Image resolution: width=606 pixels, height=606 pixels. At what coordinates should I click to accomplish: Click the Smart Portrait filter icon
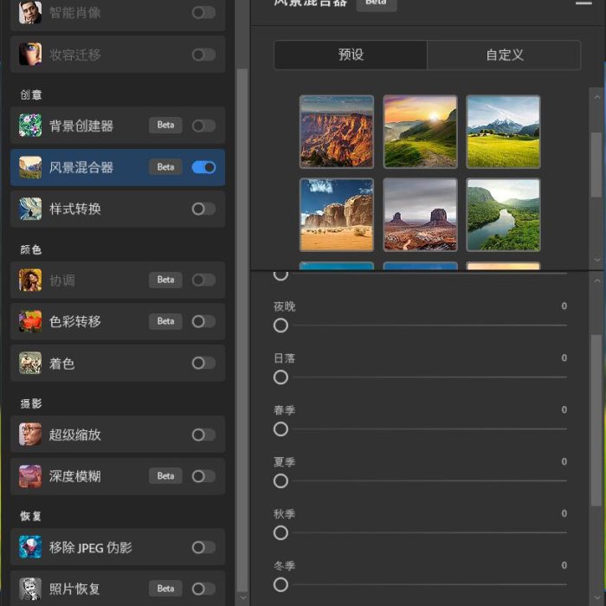pos(30,12)
